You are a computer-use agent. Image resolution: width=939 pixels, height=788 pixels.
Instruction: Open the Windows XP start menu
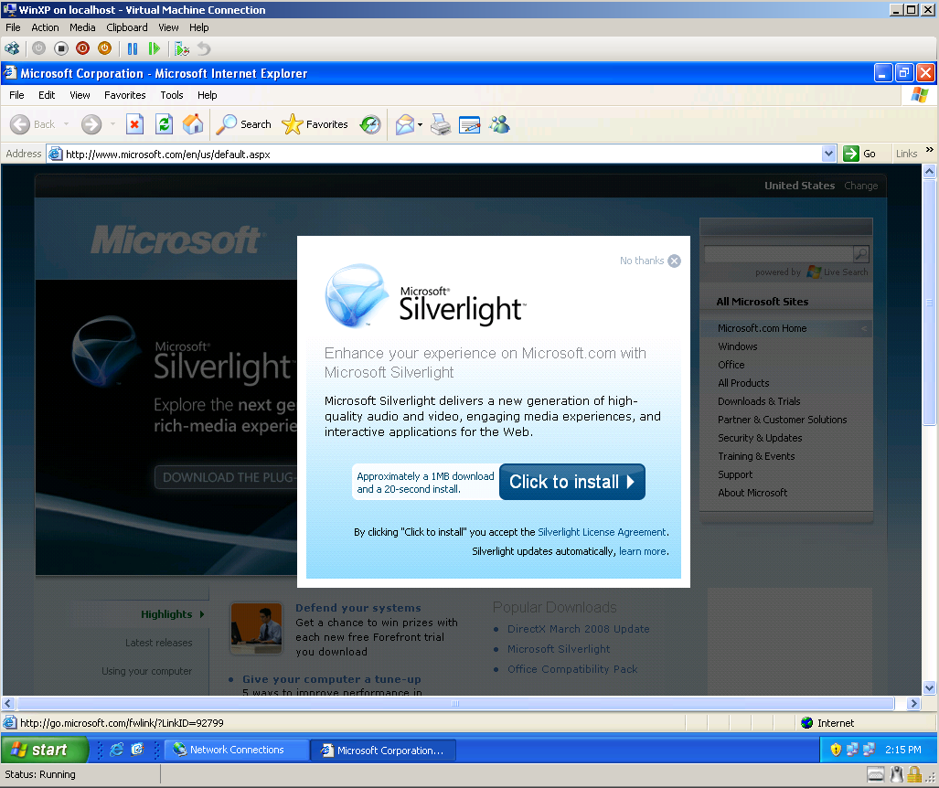pos(44,750)
